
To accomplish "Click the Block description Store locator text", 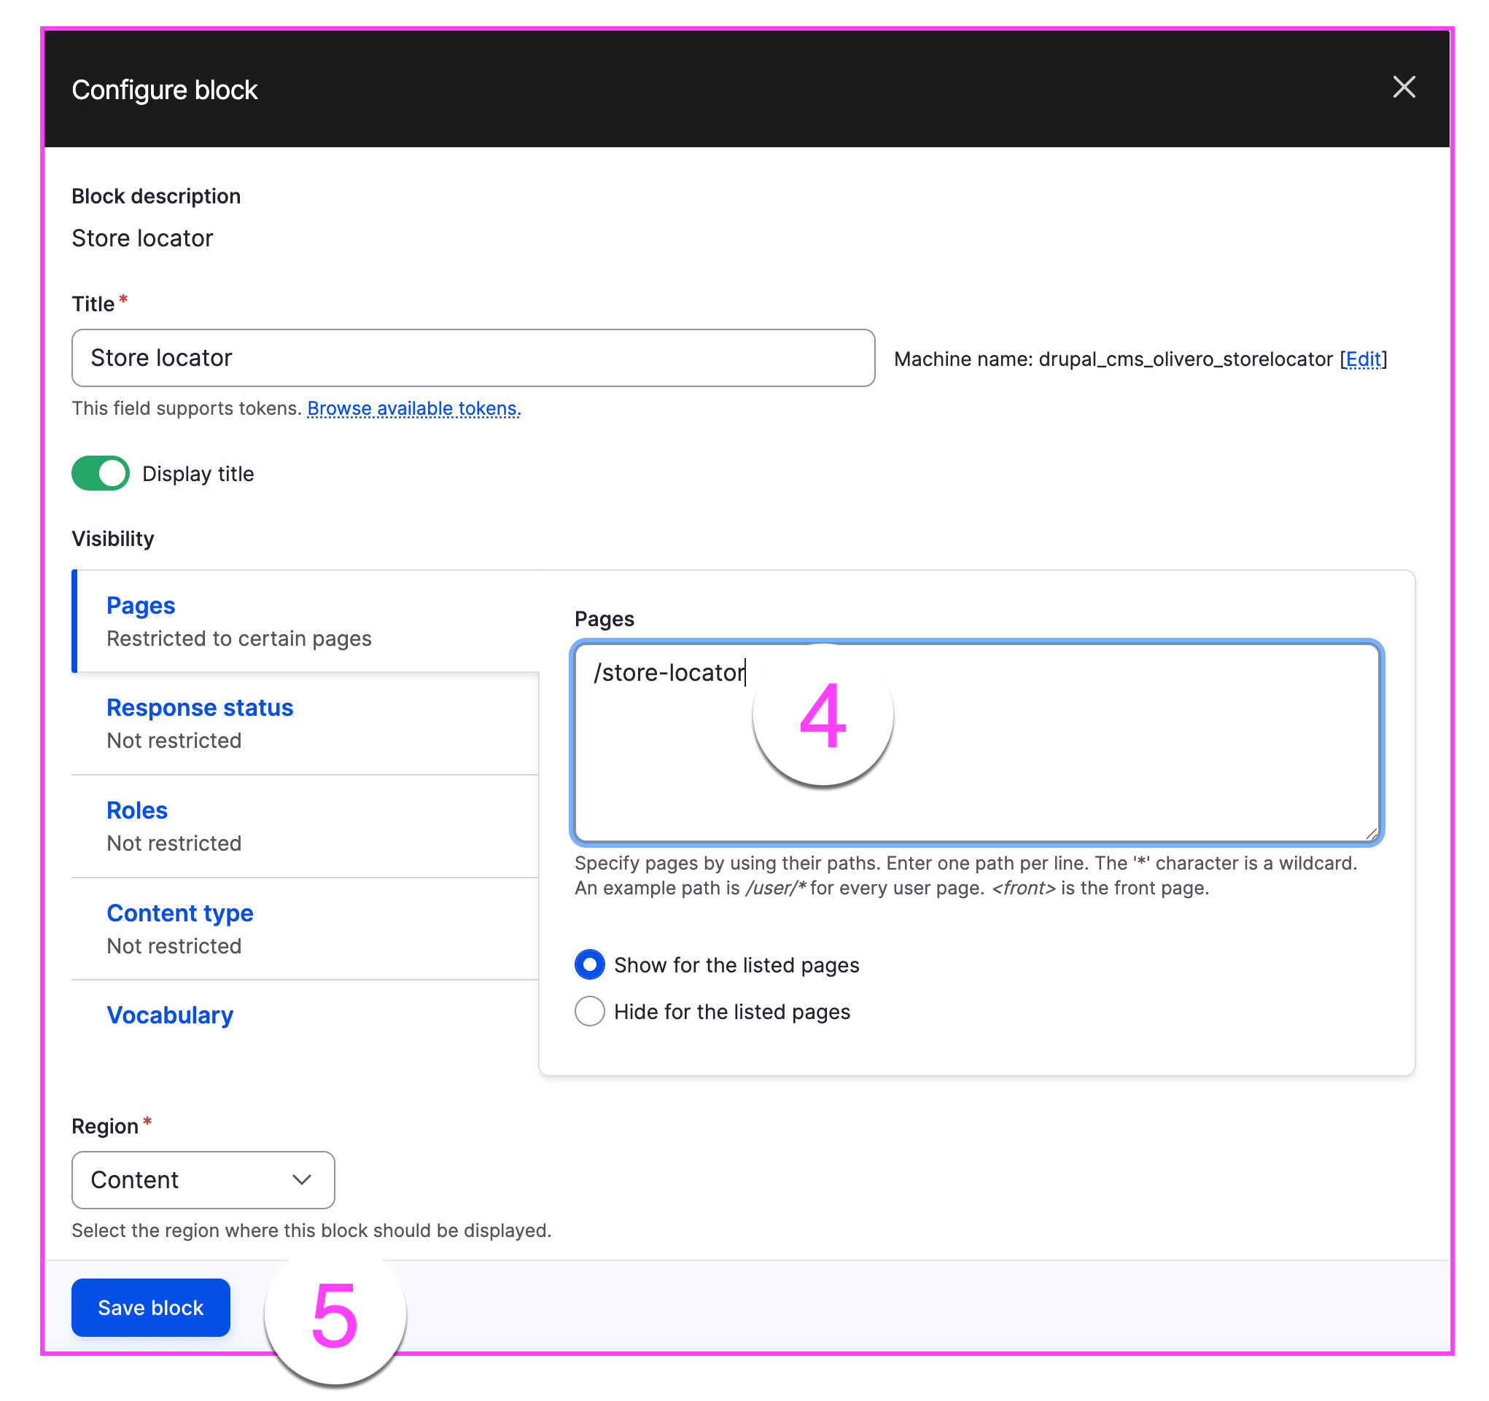I will tap(142, 238).
